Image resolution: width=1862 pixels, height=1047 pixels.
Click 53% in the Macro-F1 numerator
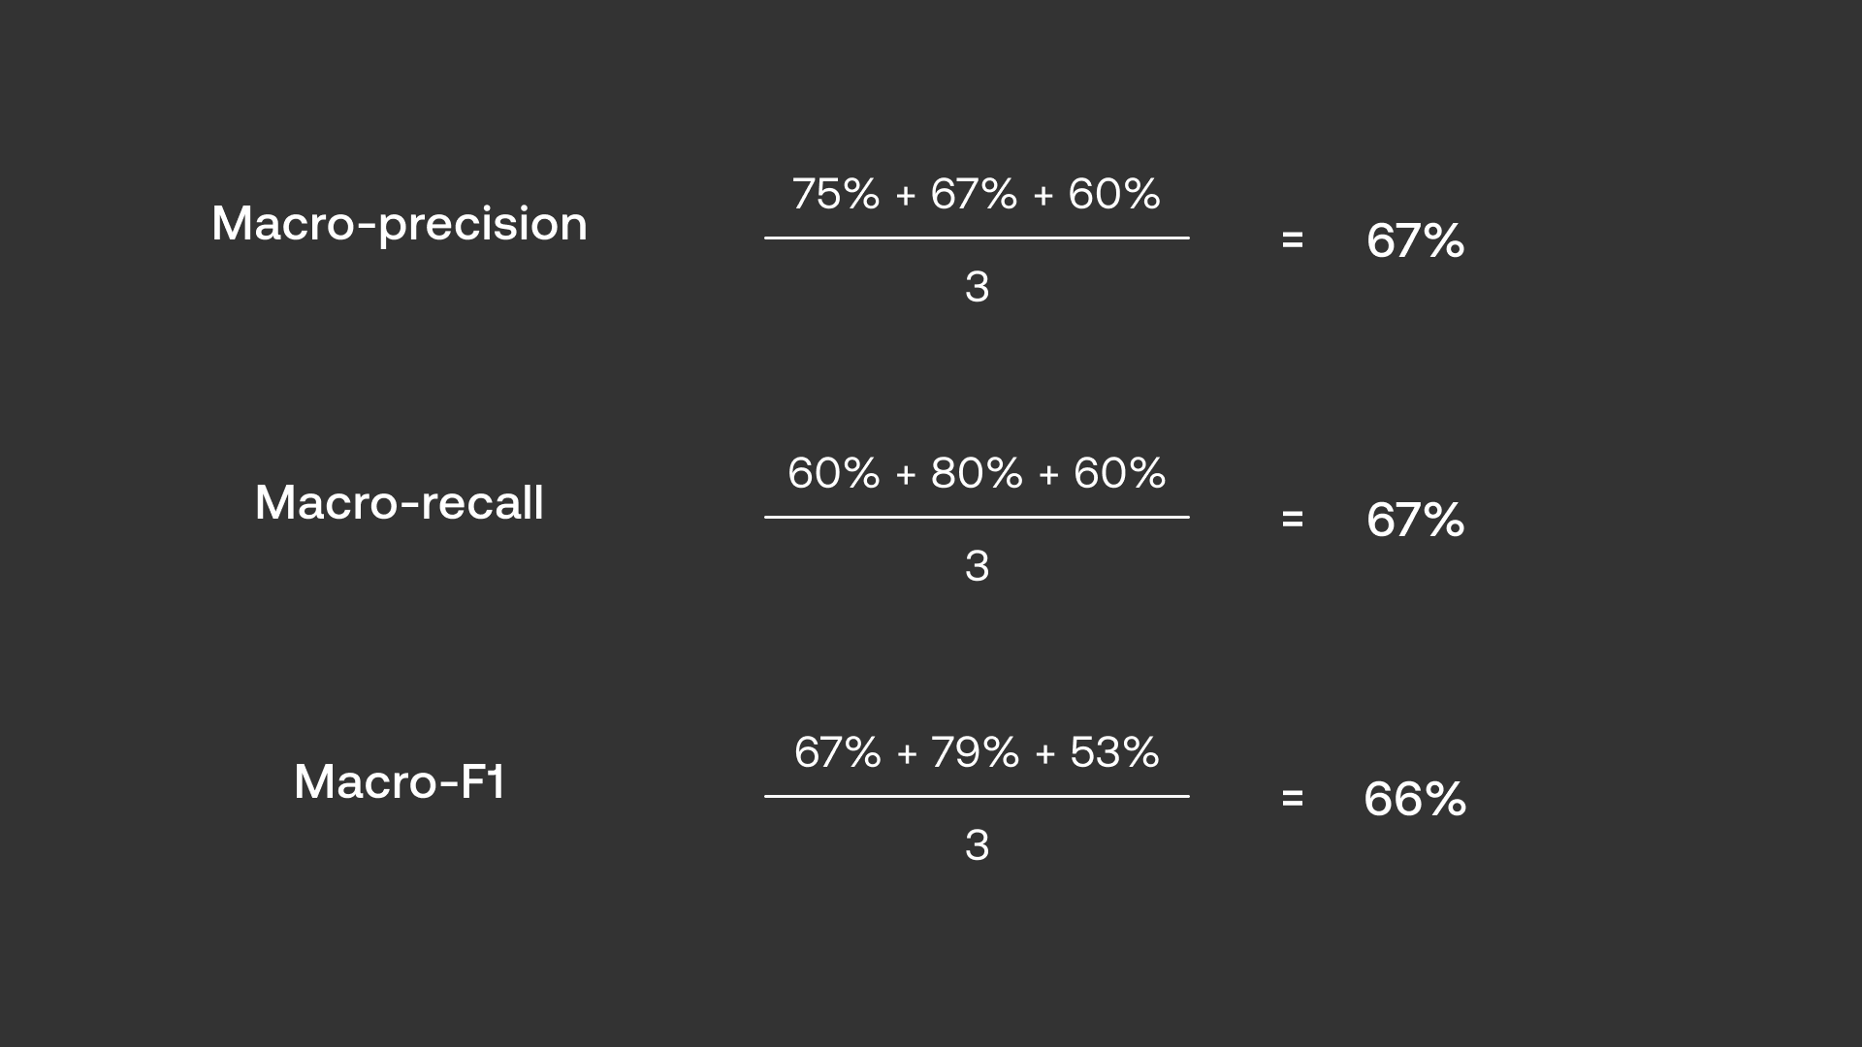[1113, 752]
